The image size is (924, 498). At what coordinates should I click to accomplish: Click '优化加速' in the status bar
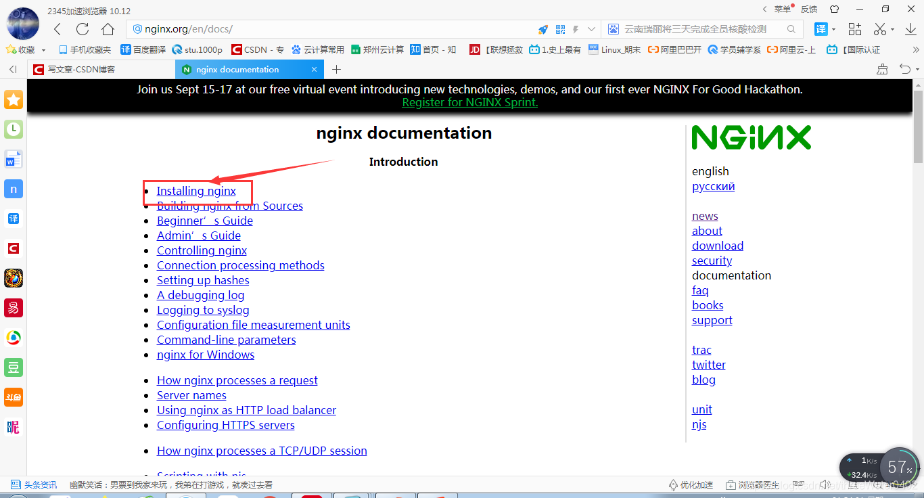point(691,485)
